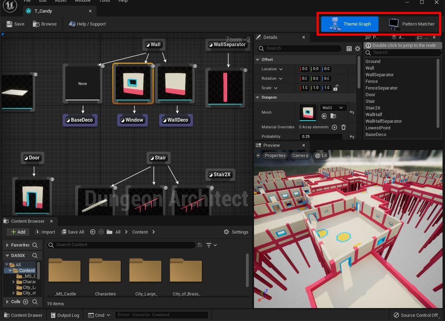This screenshot has height=321, width=445.
Task: Select the WallDeco emitter node in the graph
Action: click(x=176, y=120)
